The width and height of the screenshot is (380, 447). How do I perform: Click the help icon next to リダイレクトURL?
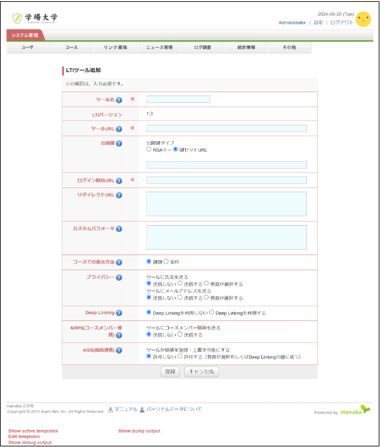pos(119,195)
